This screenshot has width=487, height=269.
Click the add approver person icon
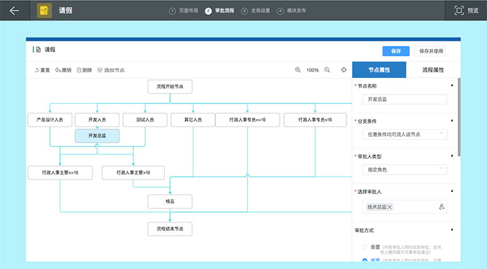click(442, 206)
